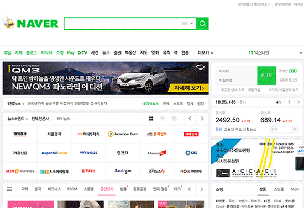Open TV in navigation bar
Screen dimensions: 304x208
[x=82, y=52]
